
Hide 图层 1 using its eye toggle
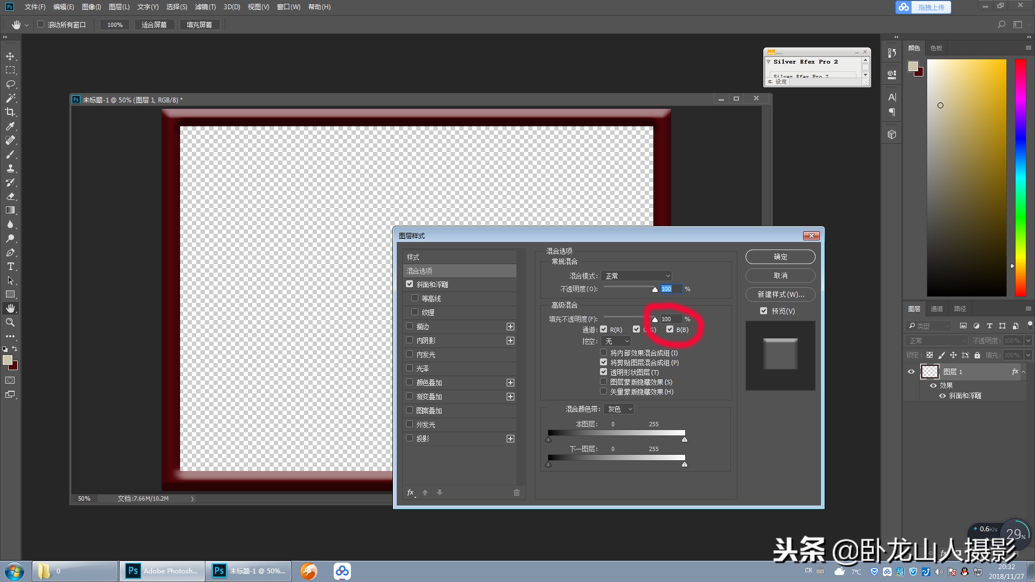pyautogui.click(x=911, y=371)
